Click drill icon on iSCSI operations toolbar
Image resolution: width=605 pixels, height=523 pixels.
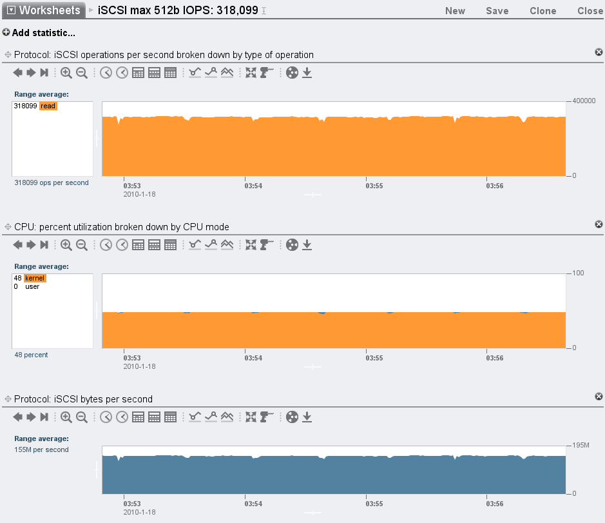[x=267, y=73]
